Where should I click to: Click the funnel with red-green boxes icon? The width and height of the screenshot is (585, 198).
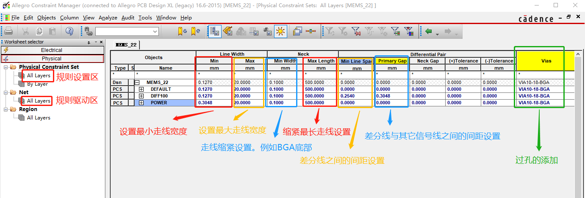[395, 31]
